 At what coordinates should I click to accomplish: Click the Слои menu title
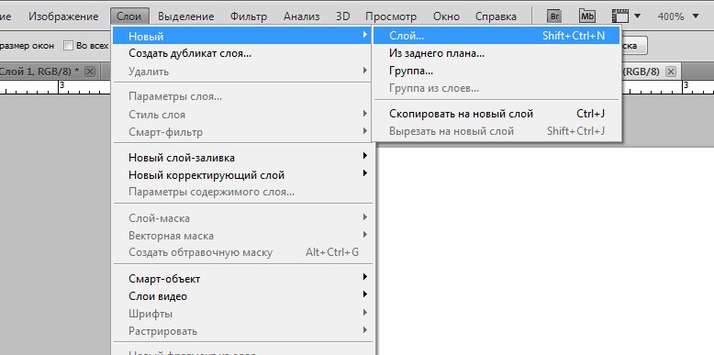point(128,17)
